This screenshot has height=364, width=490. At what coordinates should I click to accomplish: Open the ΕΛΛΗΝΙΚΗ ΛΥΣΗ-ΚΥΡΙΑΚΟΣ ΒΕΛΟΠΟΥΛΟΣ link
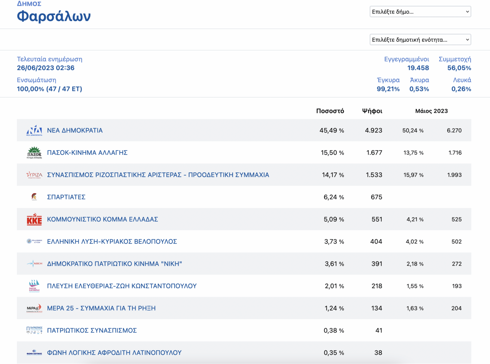(112, 242)
